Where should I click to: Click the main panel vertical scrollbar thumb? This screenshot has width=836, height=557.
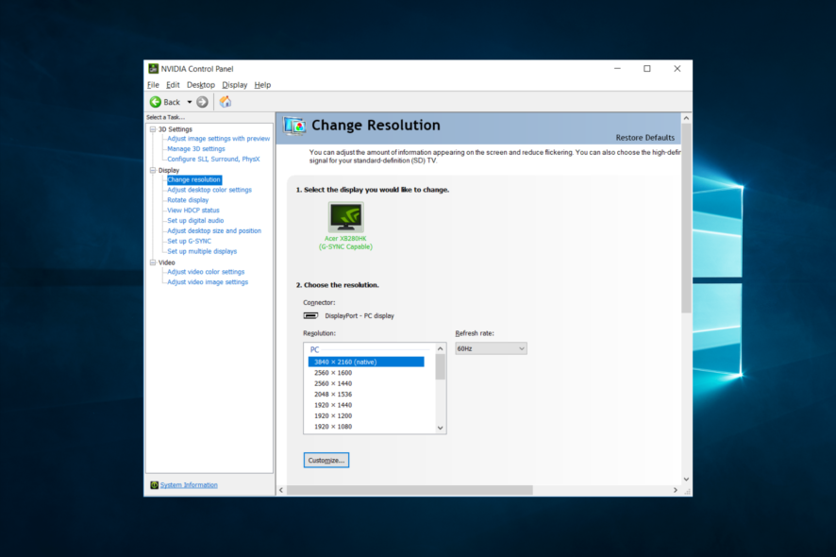coord(686,218)
